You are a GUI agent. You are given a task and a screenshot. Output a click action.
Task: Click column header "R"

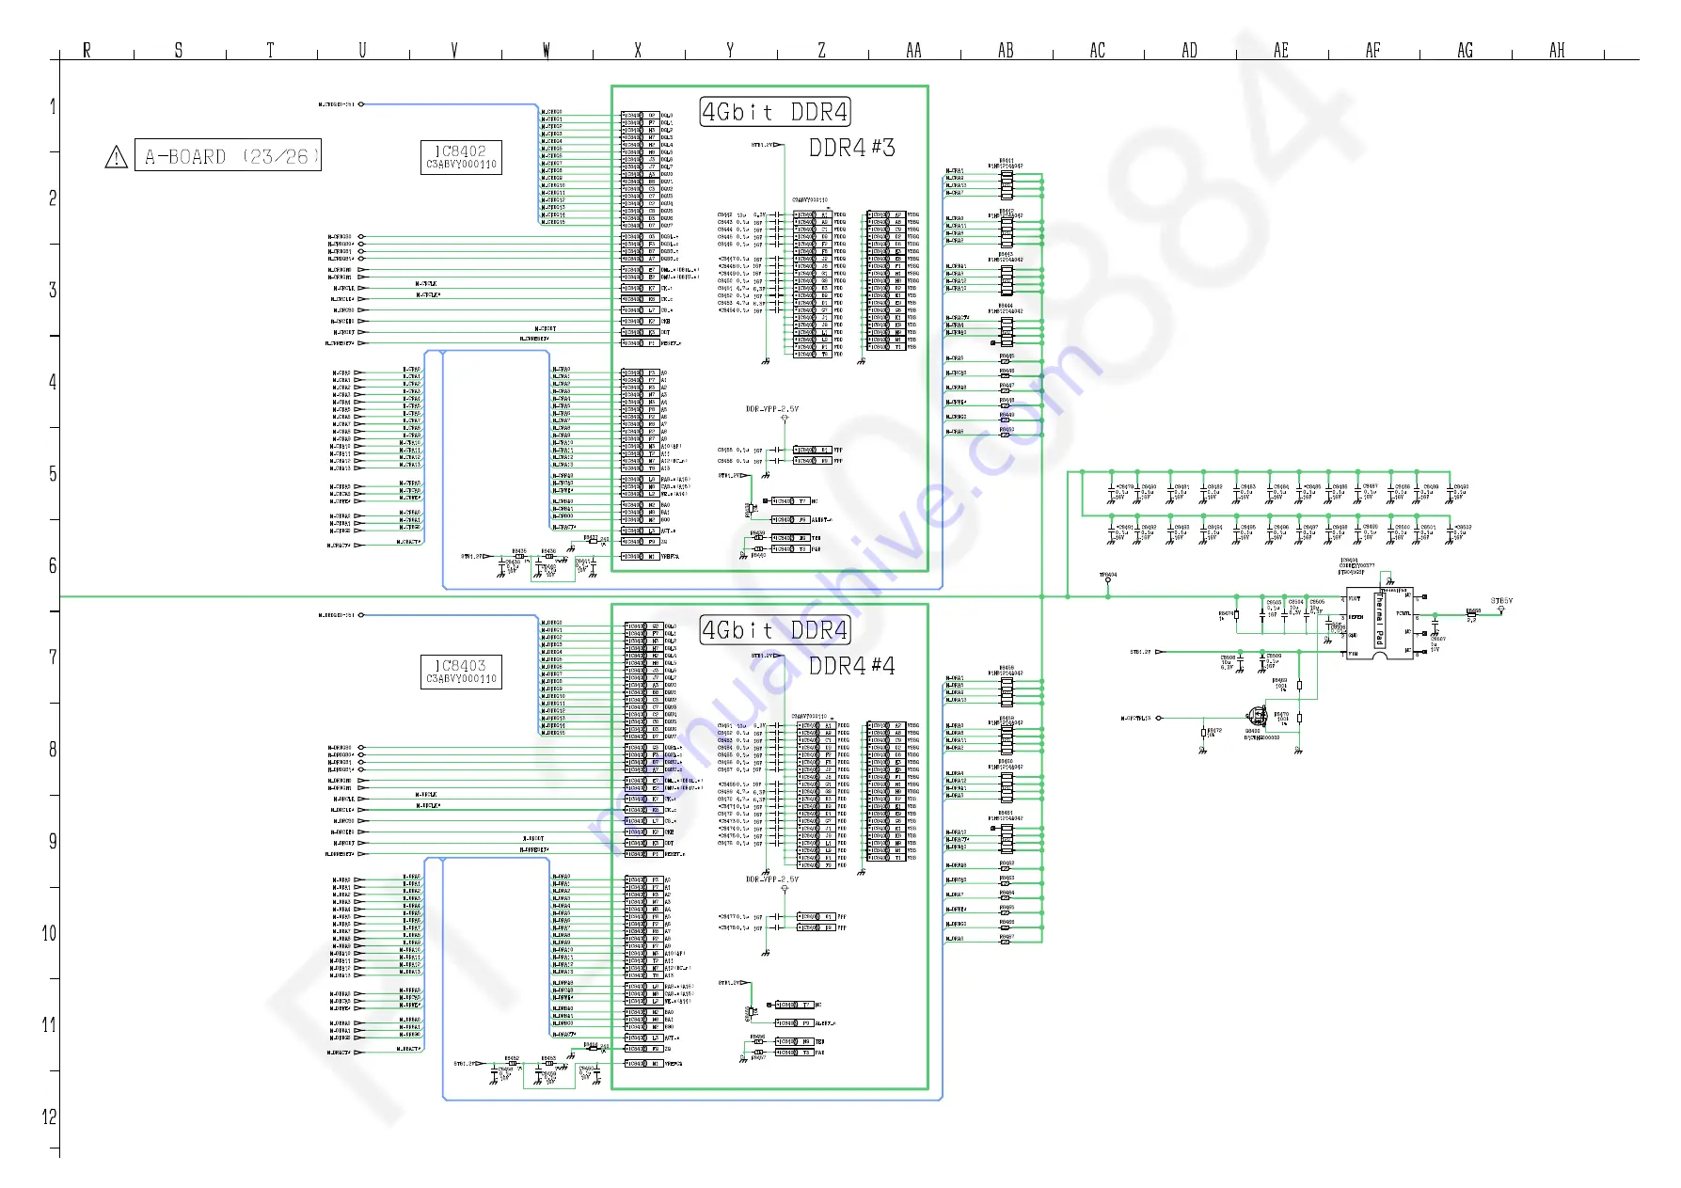pyautogui.click(x=87, y=51)
